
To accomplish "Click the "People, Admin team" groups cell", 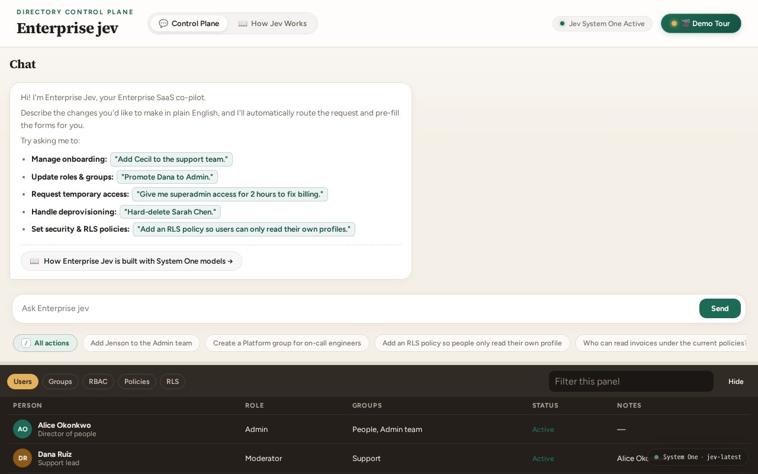I will point(387,430).
